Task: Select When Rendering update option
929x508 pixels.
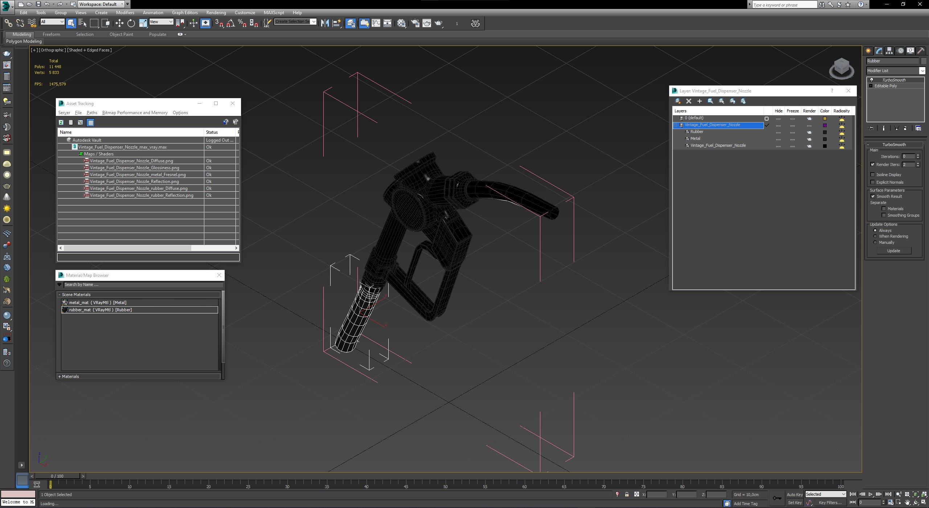Action: click(x=875, y=236)
